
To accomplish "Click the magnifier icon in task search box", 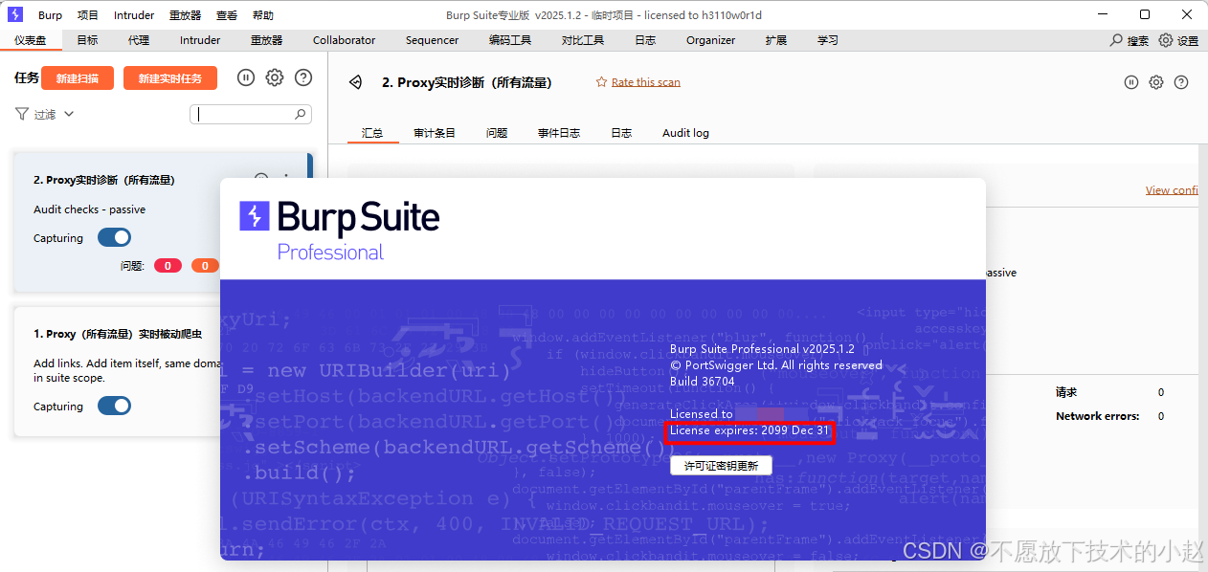I will [301, 114].
